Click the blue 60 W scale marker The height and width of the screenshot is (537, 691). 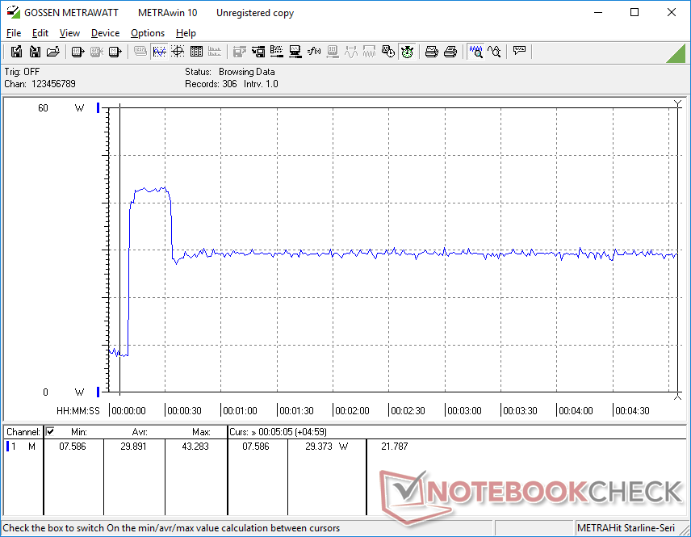point(98,107)
